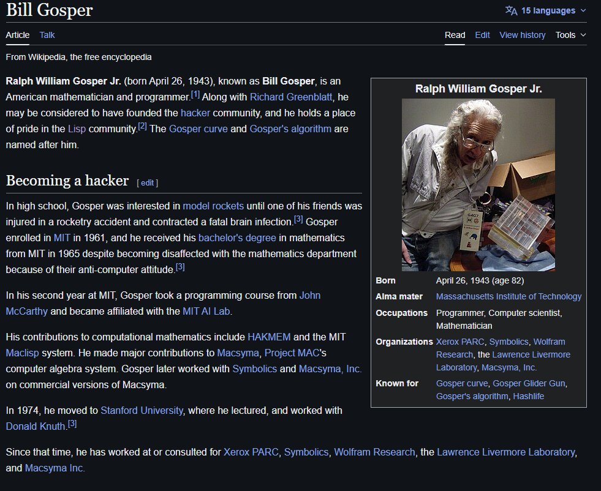
Task: Open Gosper curve link in infobox
Action: (462, 383)
